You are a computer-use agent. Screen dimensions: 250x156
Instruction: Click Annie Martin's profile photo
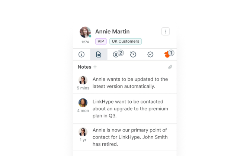[85, 32]
